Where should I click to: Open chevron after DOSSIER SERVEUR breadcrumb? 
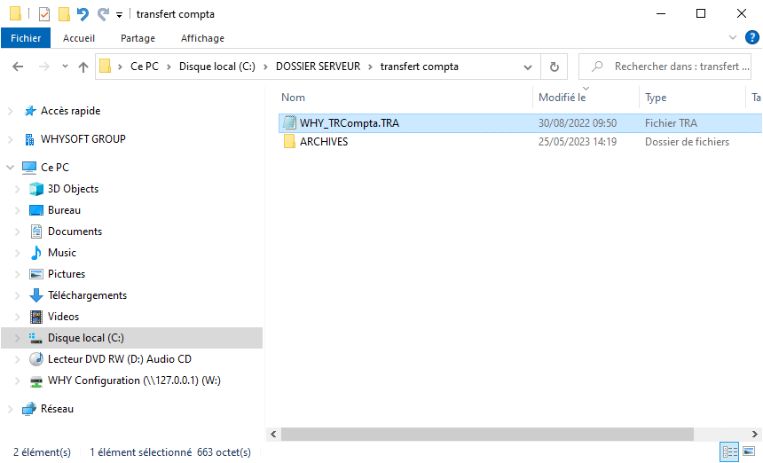370,67
